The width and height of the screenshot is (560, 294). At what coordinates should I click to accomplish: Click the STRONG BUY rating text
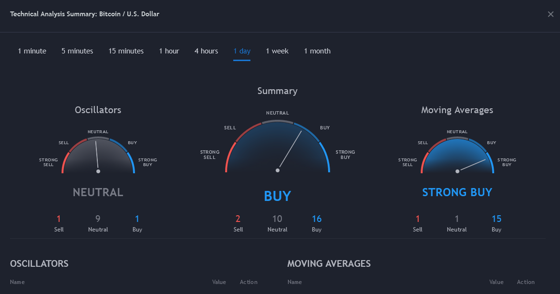pyautogui.click(x=457, y=192)
